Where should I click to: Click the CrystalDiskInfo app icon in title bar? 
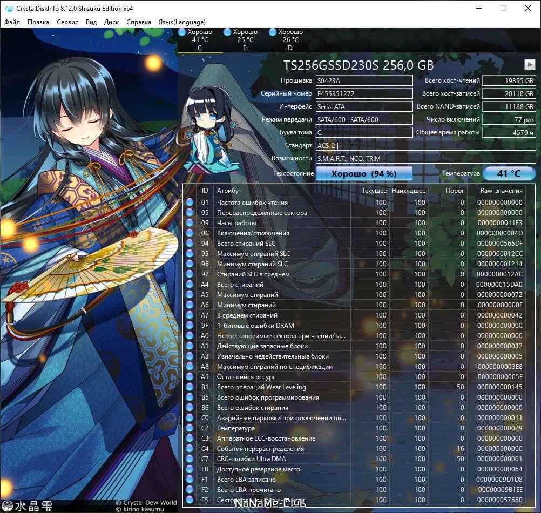pyautogui.click(x=9, y=8)
